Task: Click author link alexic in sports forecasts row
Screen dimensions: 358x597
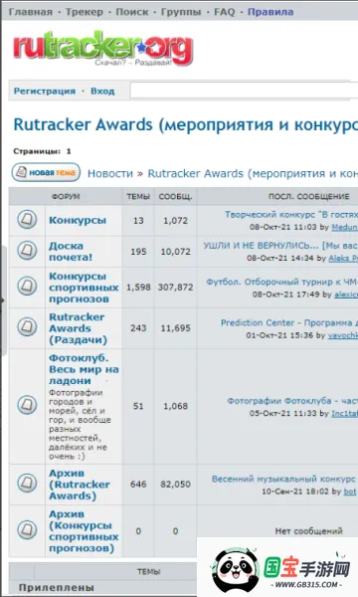Action: 346,295
